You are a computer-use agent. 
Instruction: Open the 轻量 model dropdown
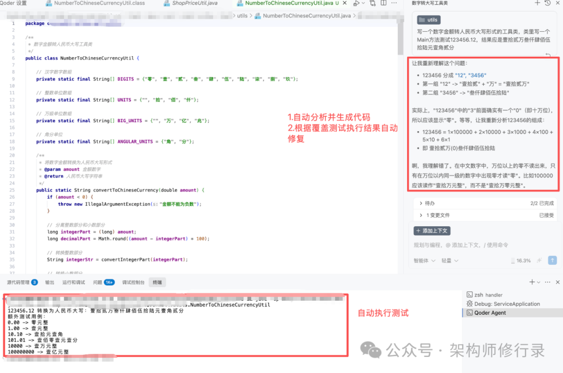click(x=450, y=261)
